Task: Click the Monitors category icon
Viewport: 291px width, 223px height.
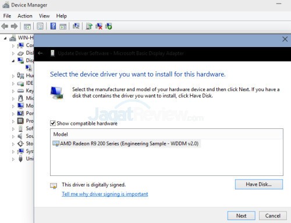Action: pyautogui.click(x=20, y=106)
